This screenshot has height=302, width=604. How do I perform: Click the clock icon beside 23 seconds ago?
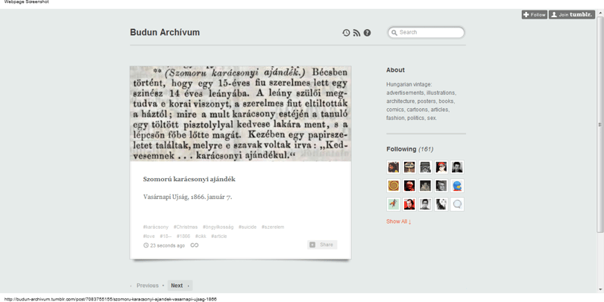[145, 245]
